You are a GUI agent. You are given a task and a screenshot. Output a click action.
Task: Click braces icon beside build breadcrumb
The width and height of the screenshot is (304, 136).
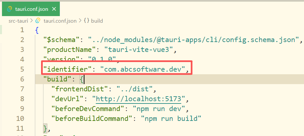point(86,21)
